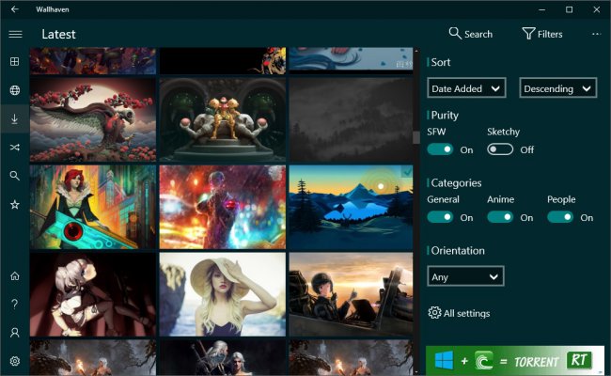Click the Torrent RT advertisement banner
Screen dimensions: 611x376
coord(515,360)
